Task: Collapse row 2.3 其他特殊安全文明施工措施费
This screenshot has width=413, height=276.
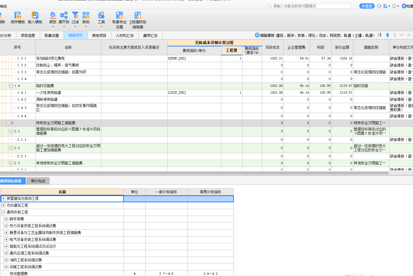Action: (11, 163)
